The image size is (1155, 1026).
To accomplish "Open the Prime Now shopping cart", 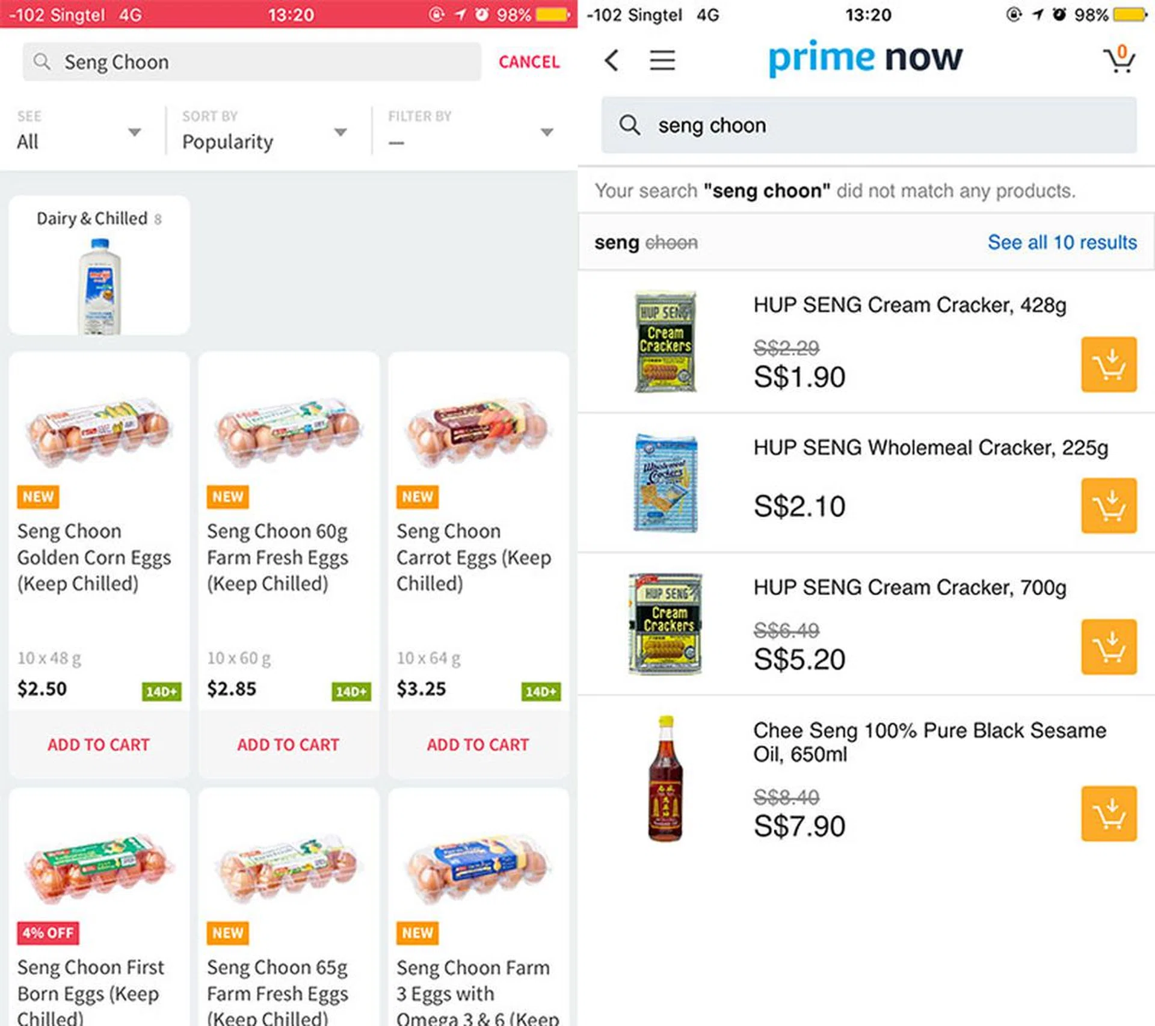I will click(x=1119, y=60).
